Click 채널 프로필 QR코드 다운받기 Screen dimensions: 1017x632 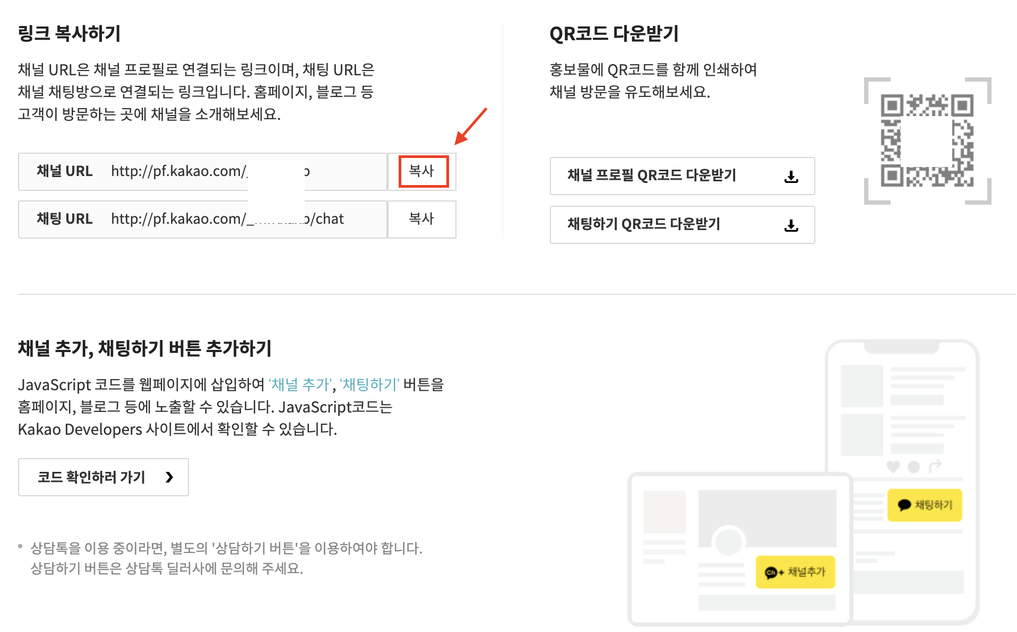(682, 177)
